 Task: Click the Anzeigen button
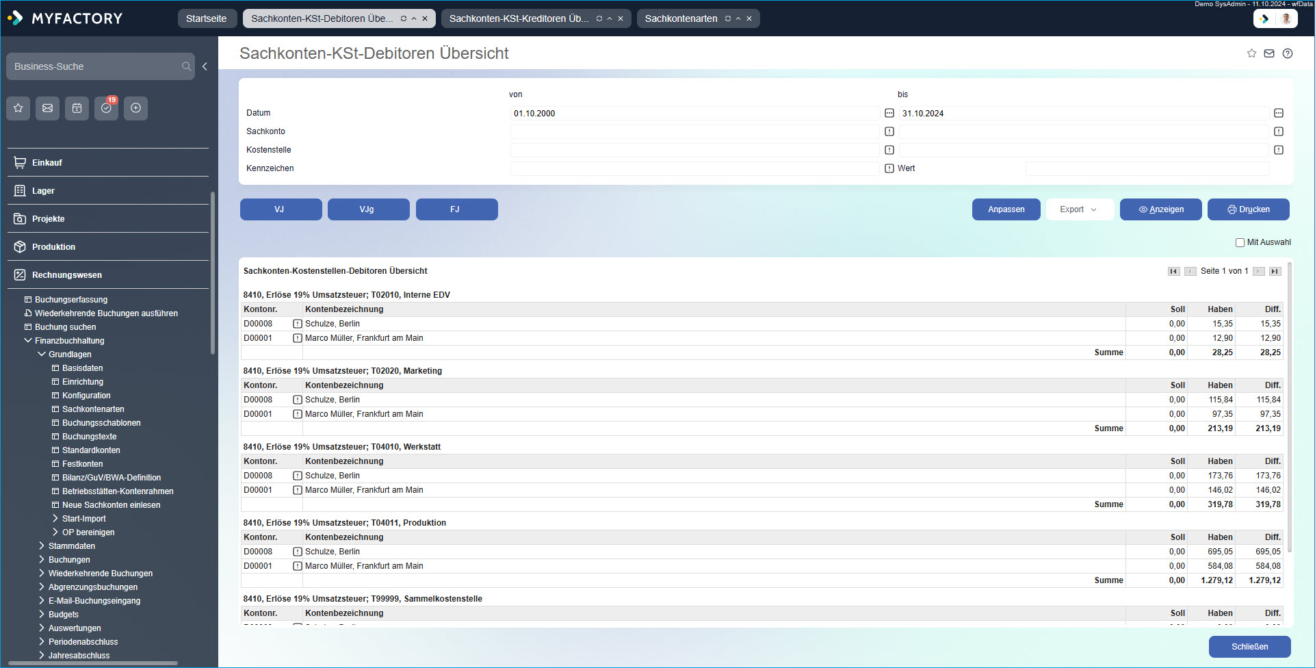pos(1160,209)
